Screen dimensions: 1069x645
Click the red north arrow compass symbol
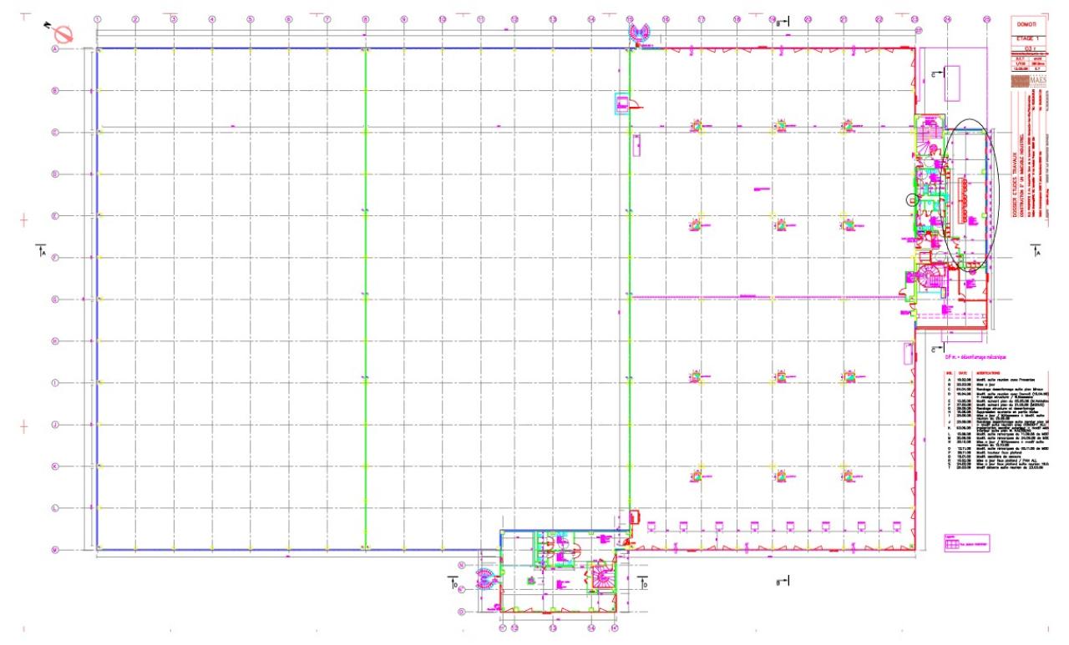click(63, 33)
